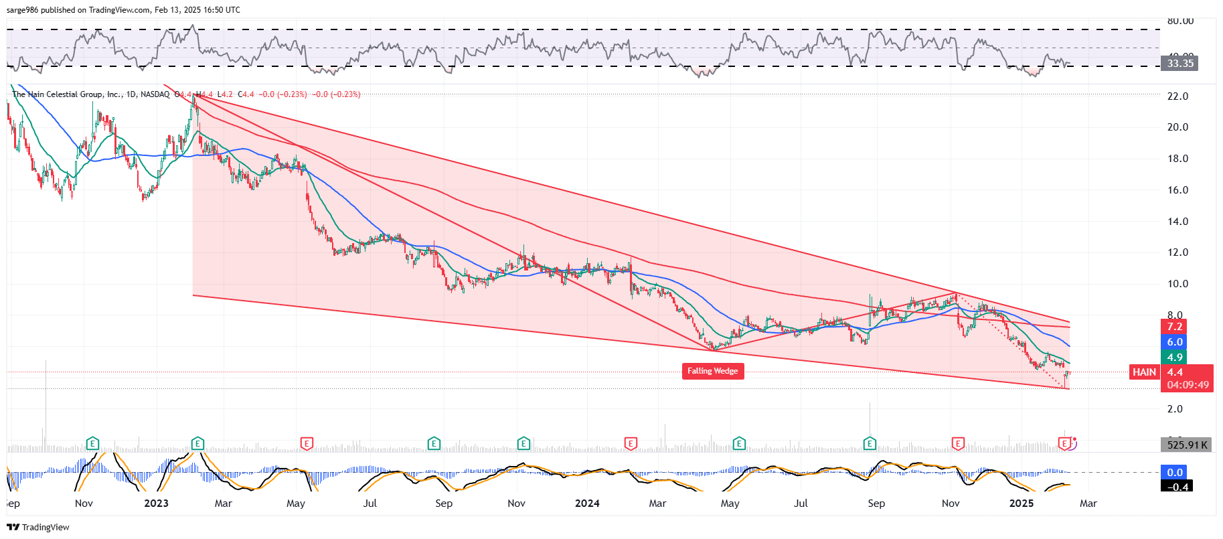The height and width of the screenshot is (539, 1223).
Task: Click the TradingView logo at bottom left
Action: click(38, 527)
